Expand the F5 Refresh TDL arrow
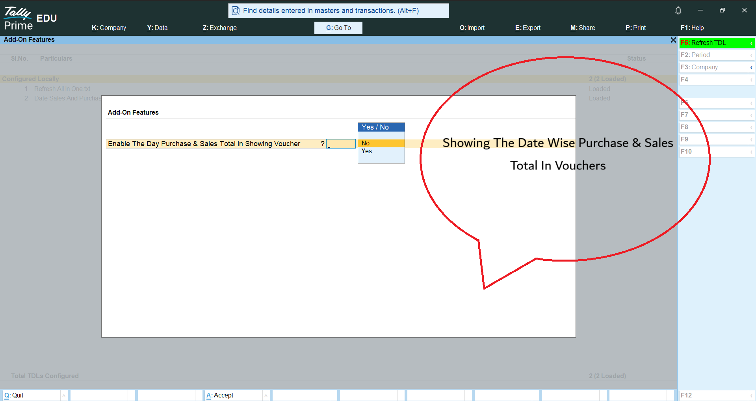The image size is (756, 401). point(751,43)
